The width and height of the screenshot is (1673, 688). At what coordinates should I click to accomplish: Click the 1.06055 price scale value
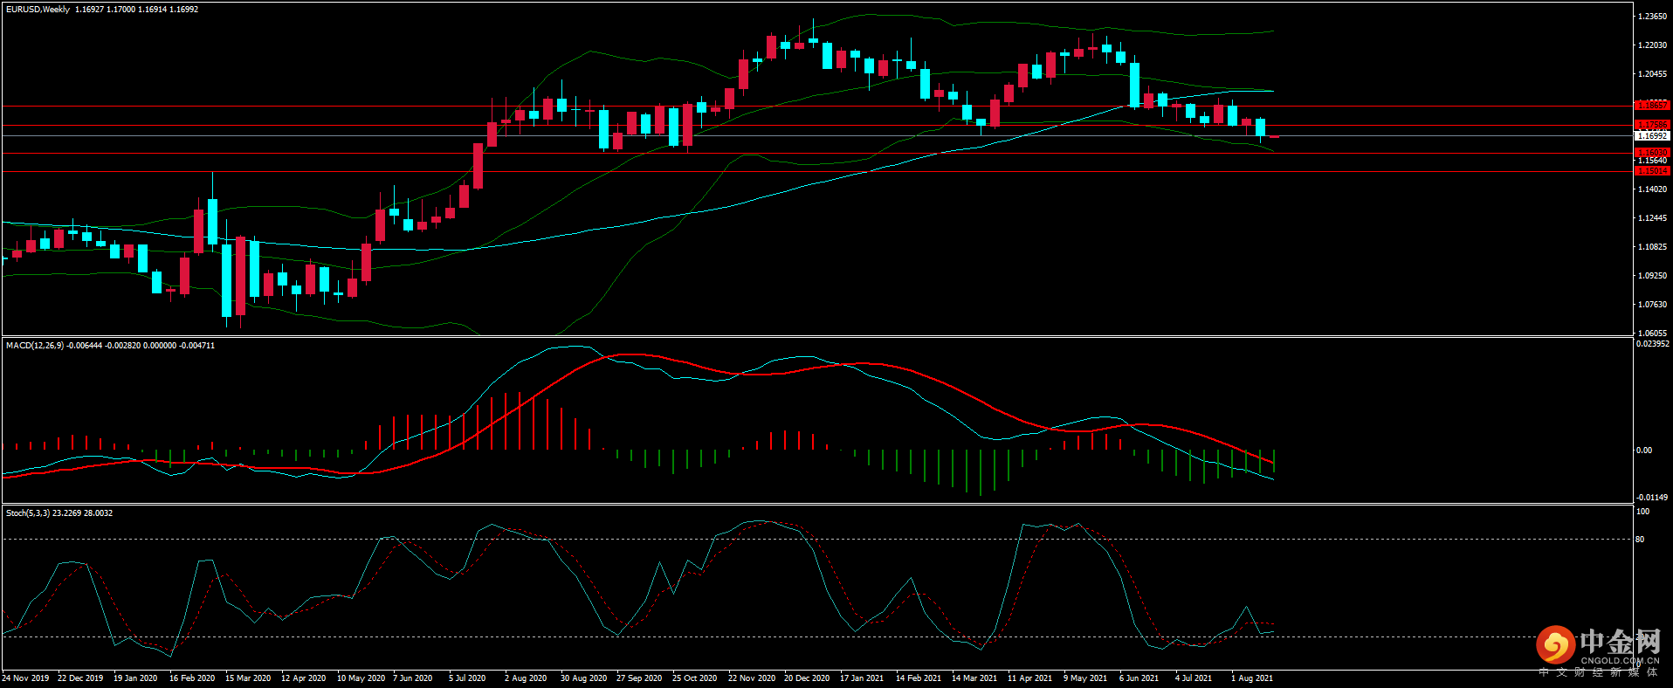point(1652,333)
